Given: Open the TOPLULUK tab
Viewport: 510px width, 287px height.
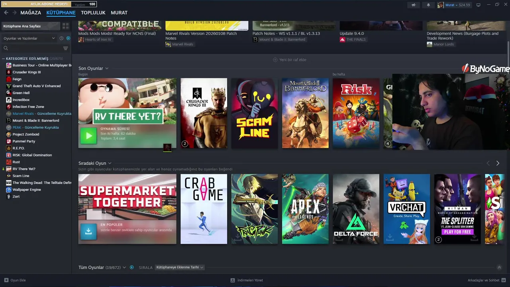Looking at the screenshot, I should coord(93,13).
